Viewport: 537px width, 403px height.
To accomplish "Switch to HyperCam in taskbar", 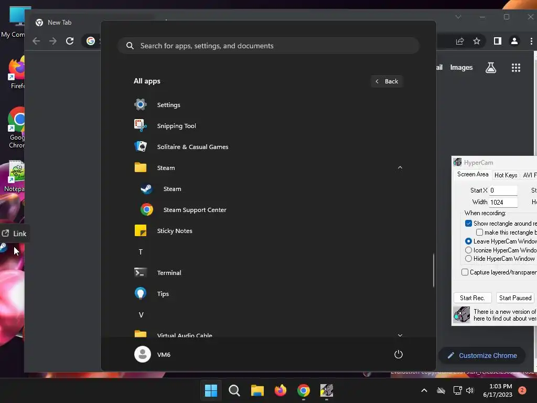I will pos(327,390).
